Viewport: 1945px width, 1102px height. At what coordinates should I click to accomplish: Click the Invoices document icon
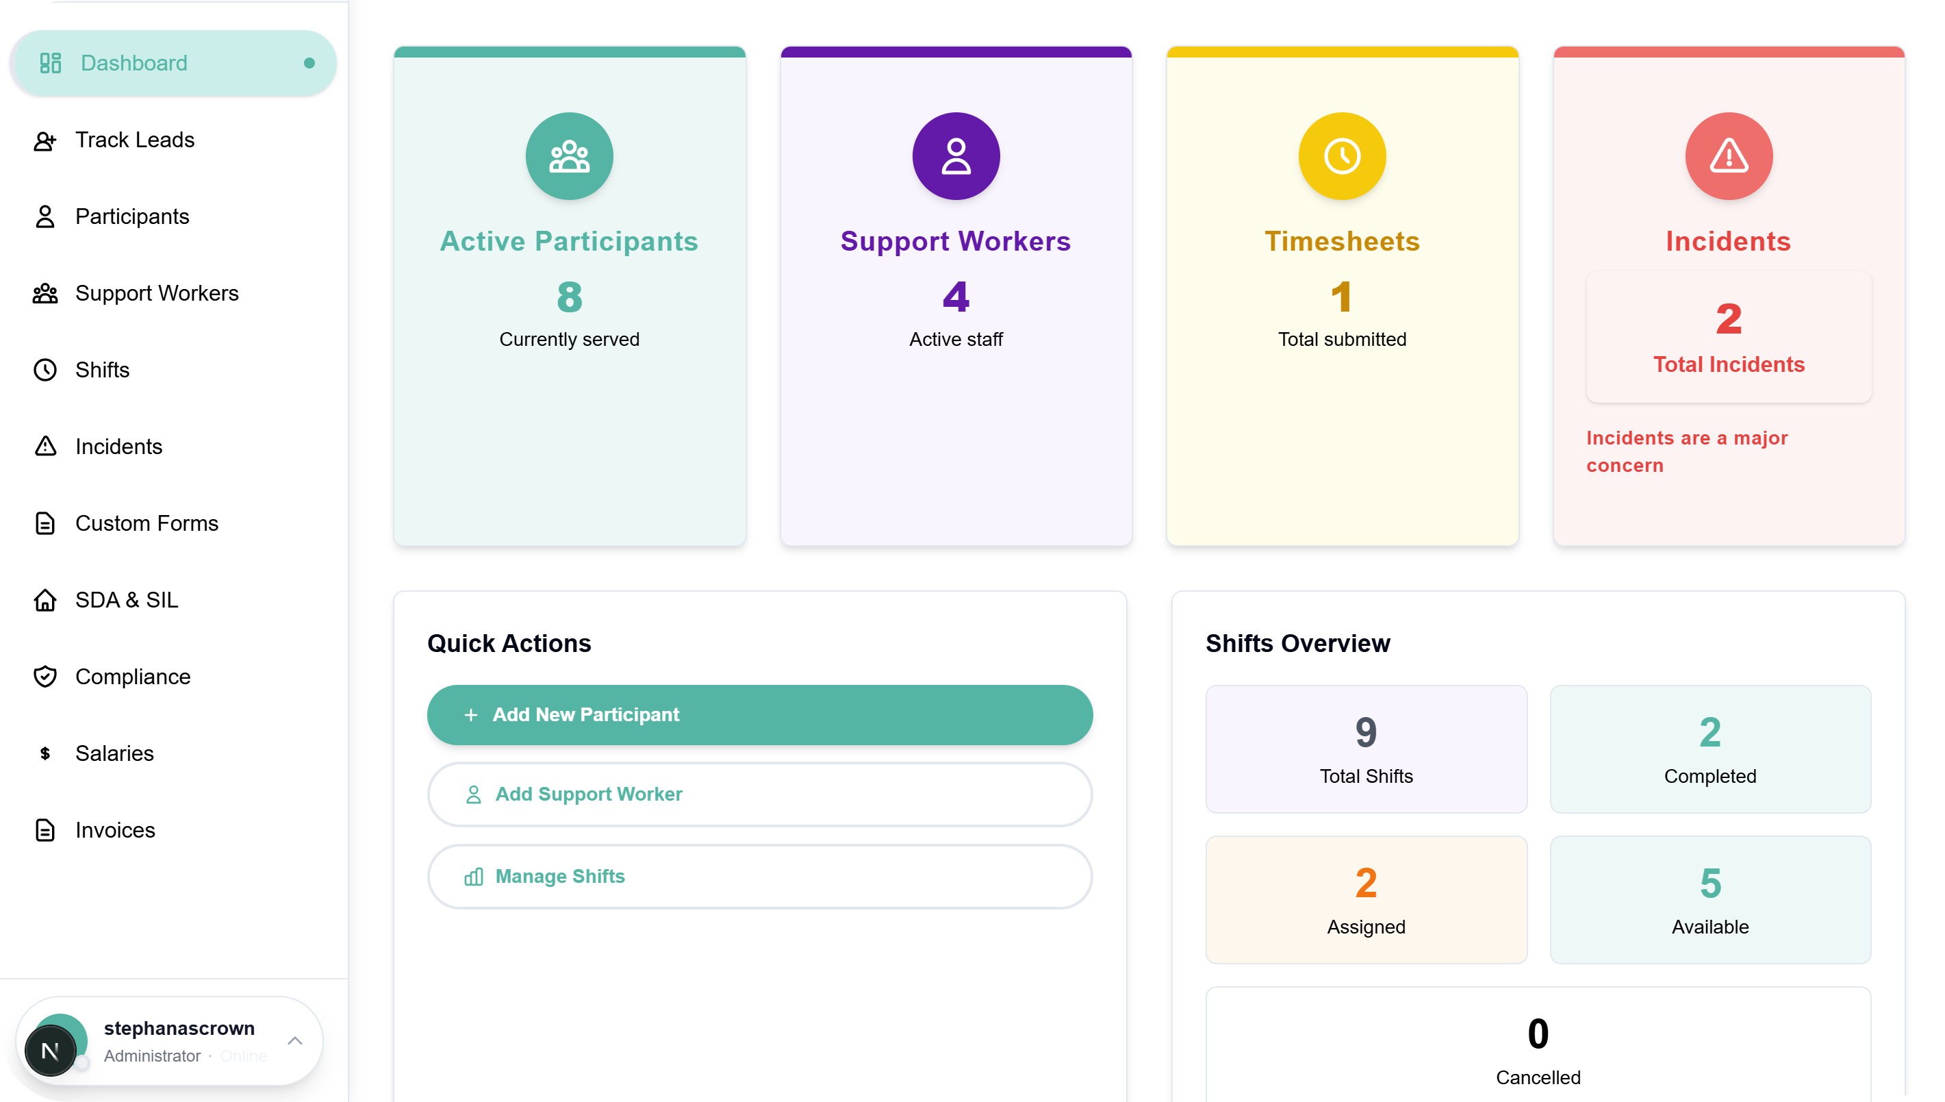(x=45, y=830)
